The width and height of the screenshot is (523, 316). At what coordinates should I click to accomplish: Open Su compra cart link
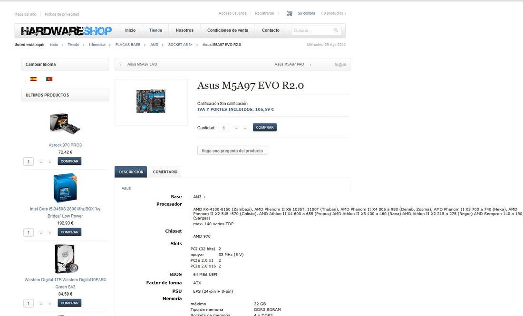pos(306,13)
